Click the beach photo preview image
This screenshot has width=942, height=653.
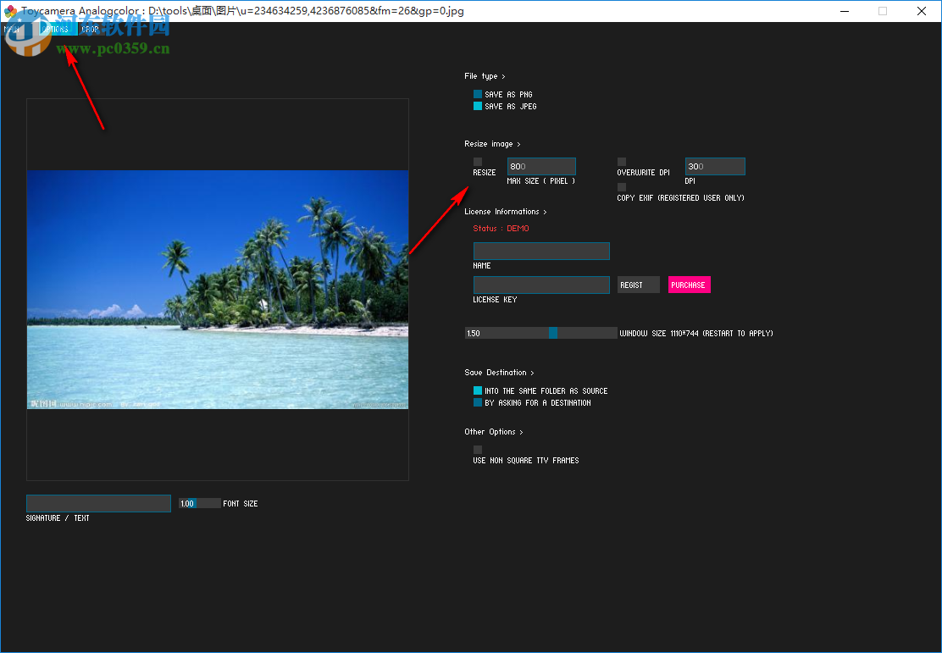pyautogui.click(x=218, y=290)
